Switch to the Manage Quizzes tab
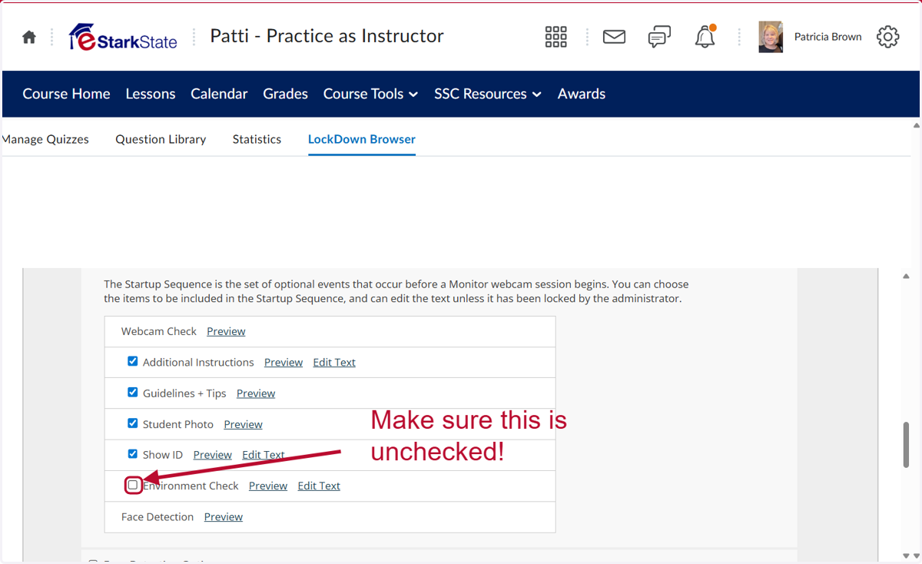The image size is (922, 564). click(45, 139)
